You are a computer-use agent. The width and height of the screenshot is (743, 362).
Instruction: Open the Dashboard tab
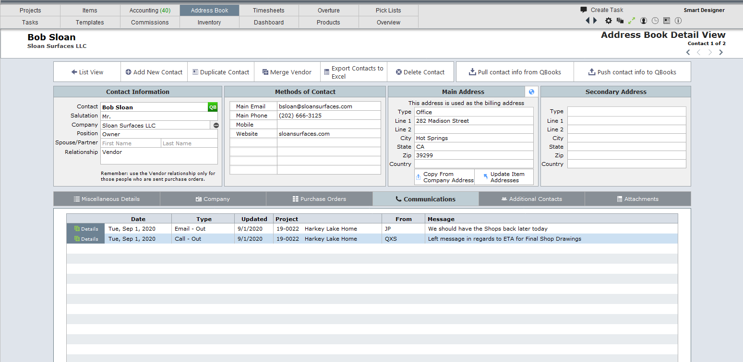[x=269, y=22]
